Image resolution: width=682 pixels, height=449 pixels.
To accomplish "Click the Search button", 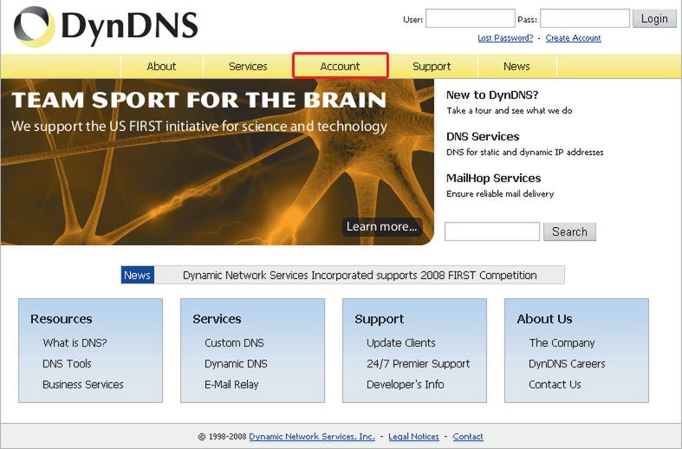I will click(x=570, y=231).
